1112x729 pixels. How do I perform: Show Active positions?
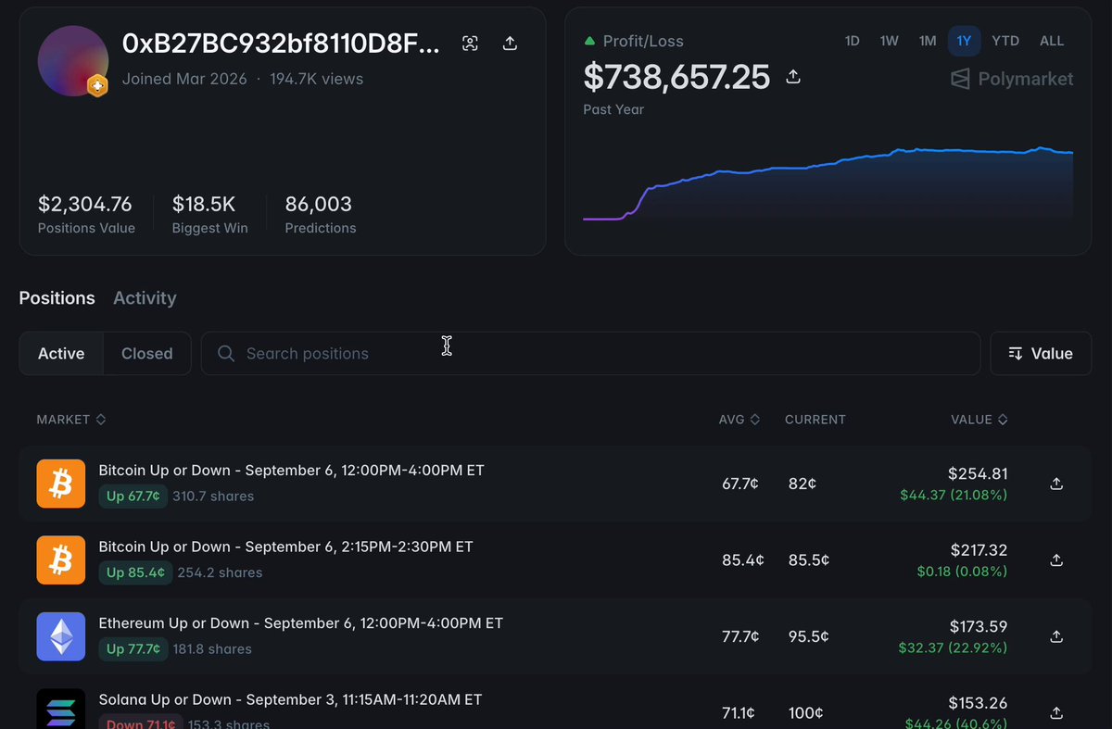61,353
